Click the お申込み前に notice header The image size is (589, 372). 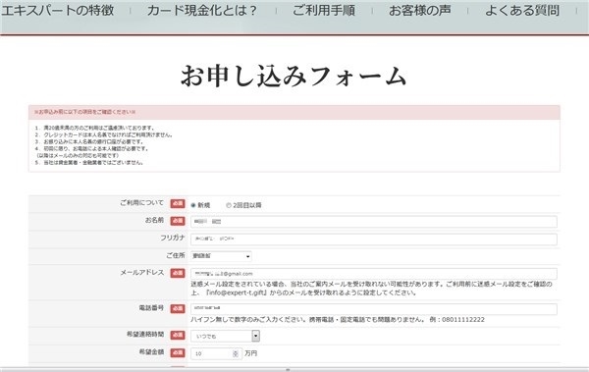click(x=84, y=112)
